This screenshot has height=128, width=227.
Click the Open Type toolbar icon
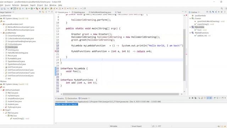pyautogui.click(x=51, y=9)
